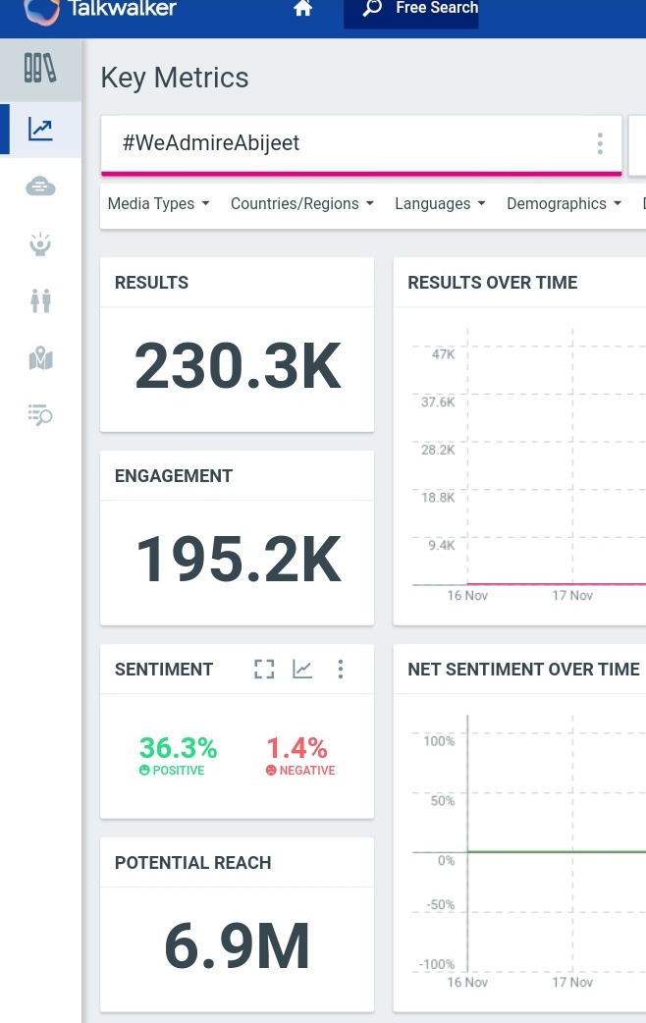Screen dimensions: 646x1023
Task: Go to the home icon
Action: [x=302, y=9]
